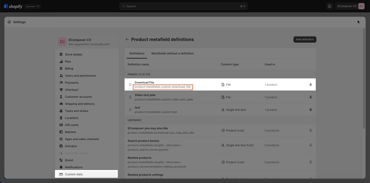Click the Download File drag handle
This screenshot has width=370, height=183.
pos(130,84)
